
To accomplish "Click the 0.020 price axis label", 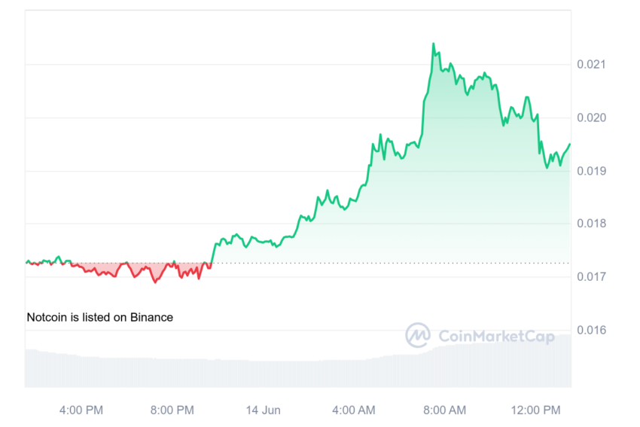I will click(591, 117).
